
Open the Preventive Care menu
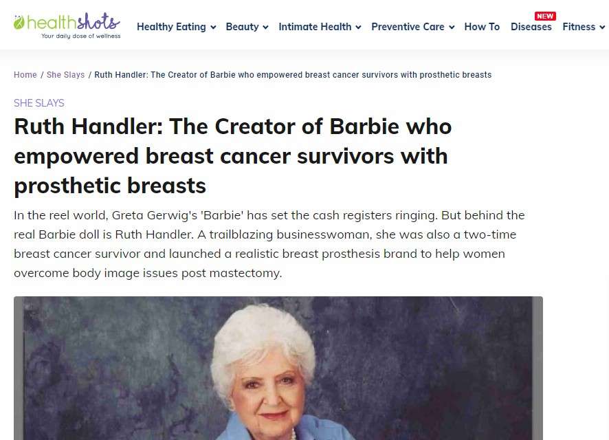click(x=408, y=27)
